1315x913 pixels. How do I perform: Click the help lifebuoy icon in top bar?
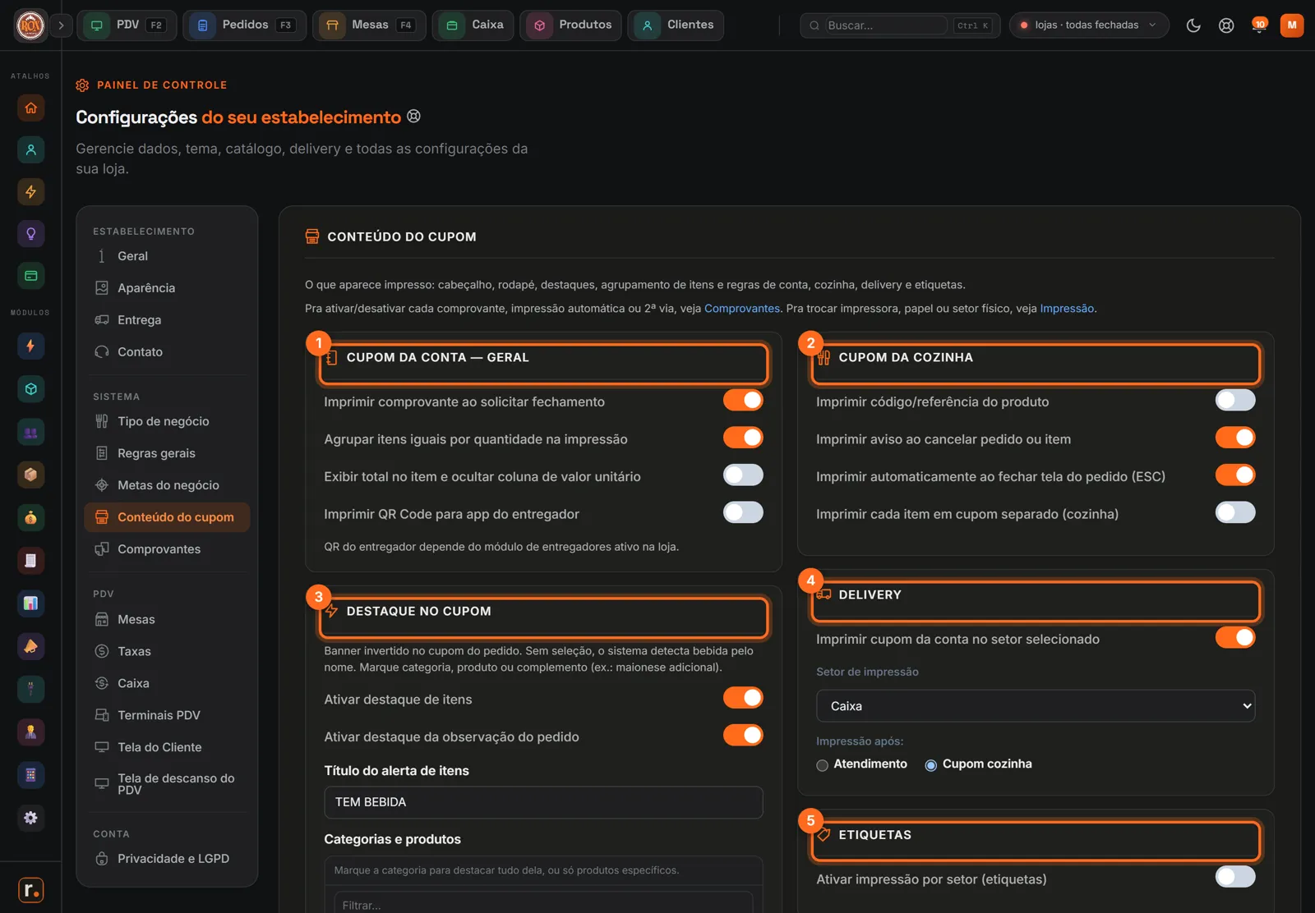coord(1226,25)
